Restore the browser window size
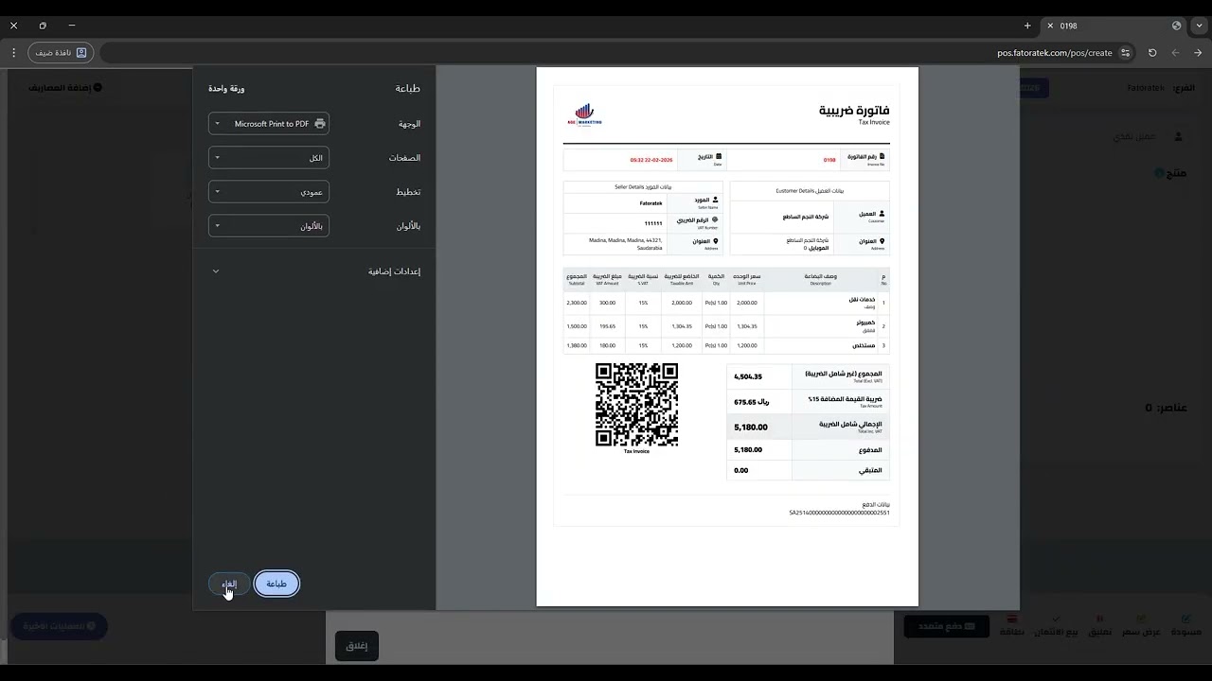Viewport: 1212px width, 681px height. [x=43, y=26]
